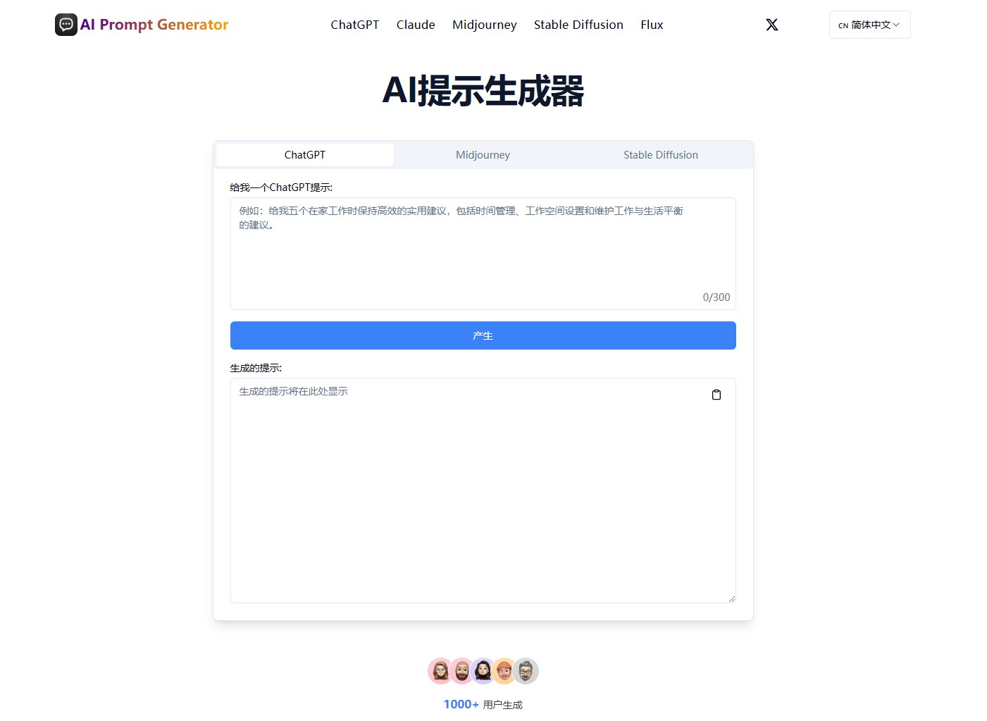The image size is (987, 721).
Task: Expand the language dropdown chevron
Action: (898, 25)
